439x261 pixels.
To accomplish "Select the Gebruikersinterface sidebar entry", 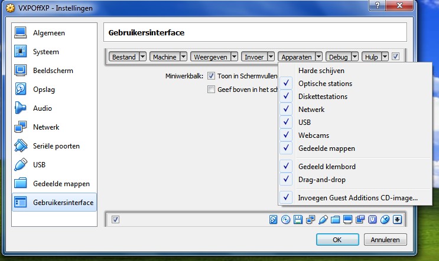I will (54, 203).
